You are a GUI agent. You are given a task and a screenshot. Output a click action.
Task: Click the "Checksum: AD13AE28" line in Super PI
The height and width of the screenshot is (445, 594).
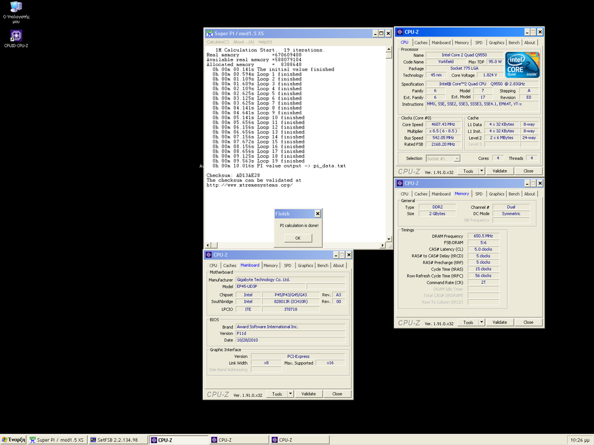pyautogui.click(x=233, y=176)
